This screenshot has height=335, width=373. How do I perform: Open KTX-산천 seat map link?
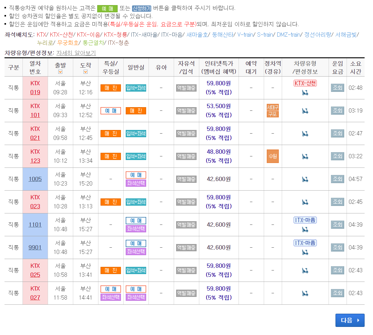click(62, 35)
